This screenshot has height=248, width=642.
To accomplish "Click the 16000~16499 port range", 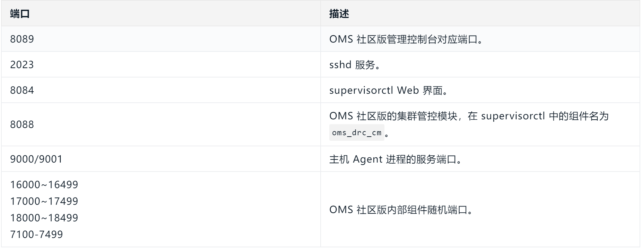I will point(44,185).
